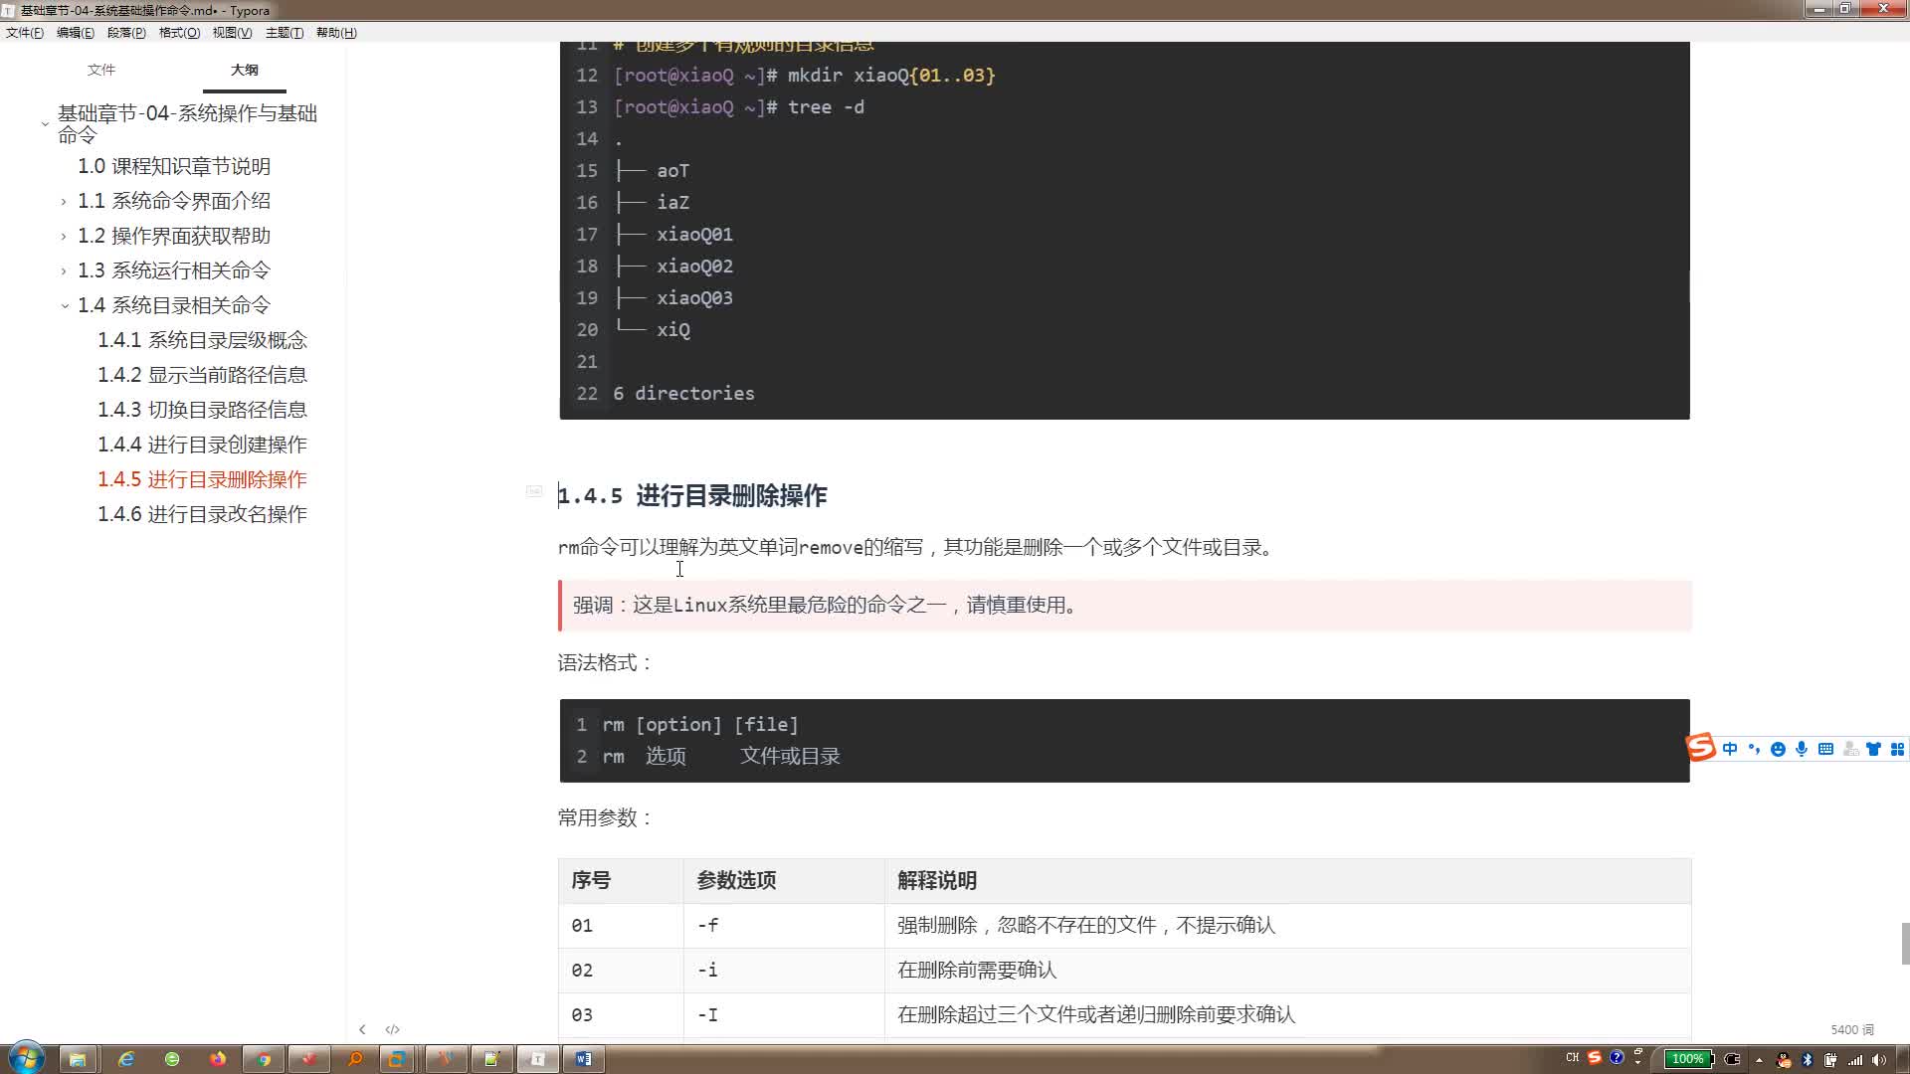Switch to Microsoft Word in the taskbar
Screen dimensions: 1910x1074
[x=584, y=1059]
